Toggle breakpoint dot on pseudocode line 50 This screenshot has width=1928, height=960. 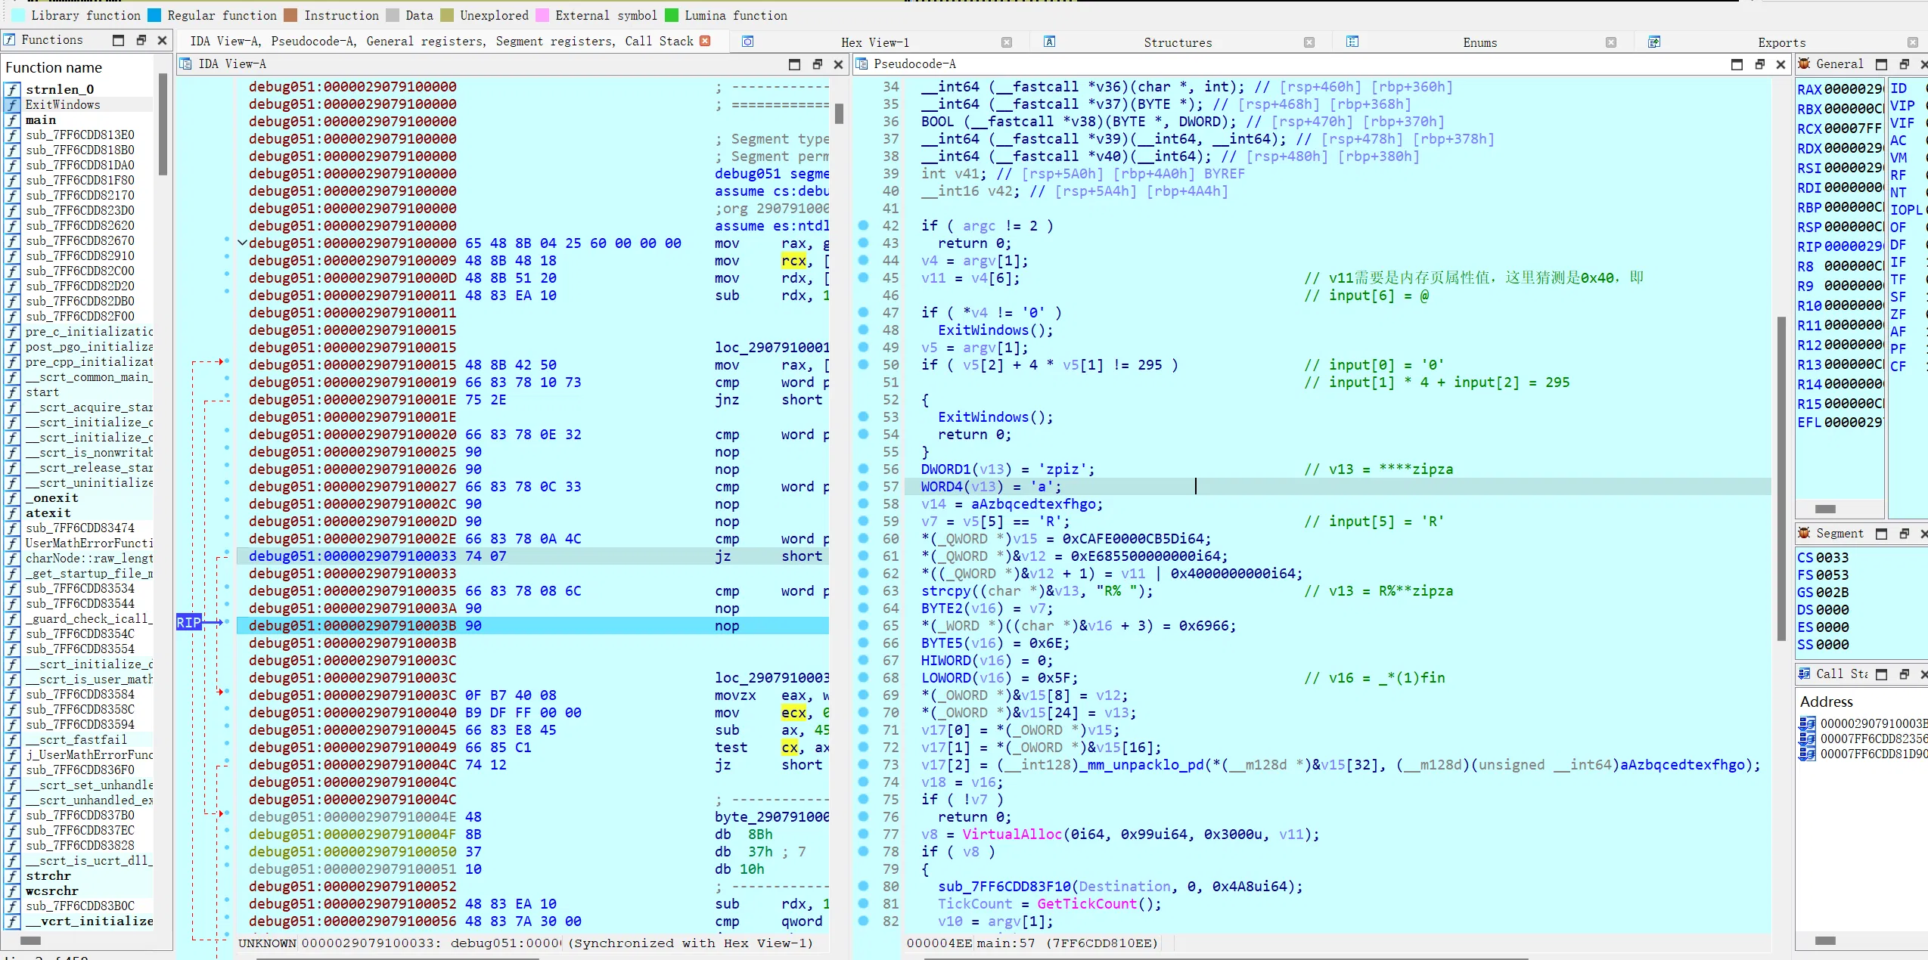point(864,364)
